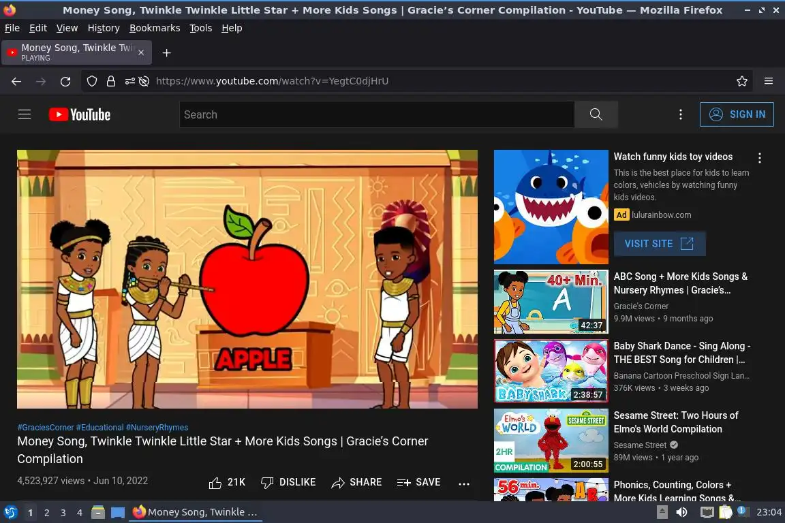The image size is (785, 523).
Task: Focus the YouTube search input field
Action: coord(376,114)
